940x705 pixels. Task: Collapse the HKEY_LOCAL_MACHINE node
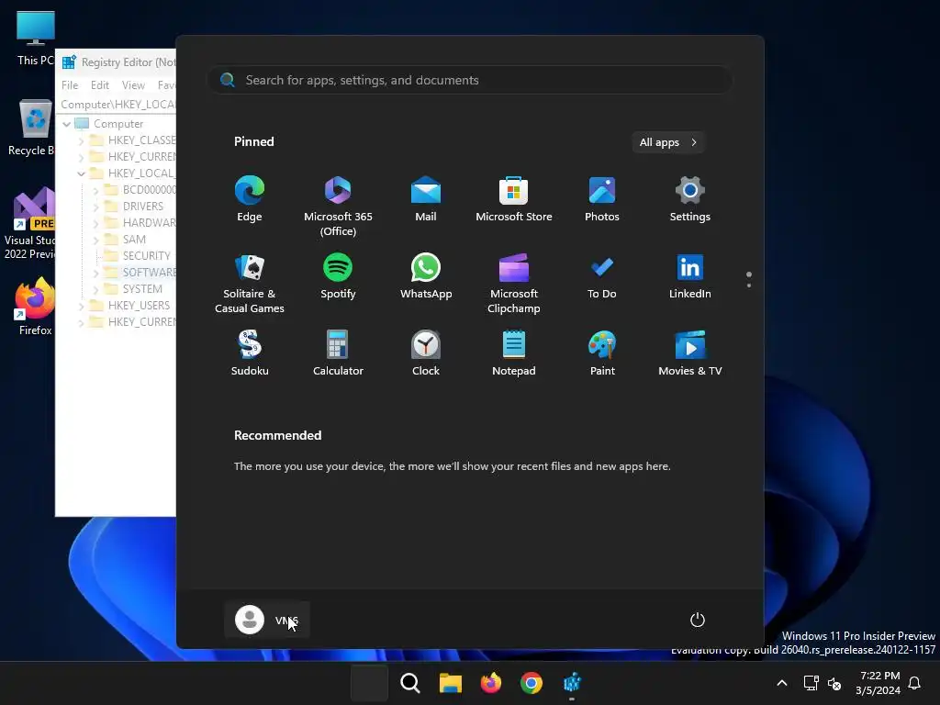81,173
